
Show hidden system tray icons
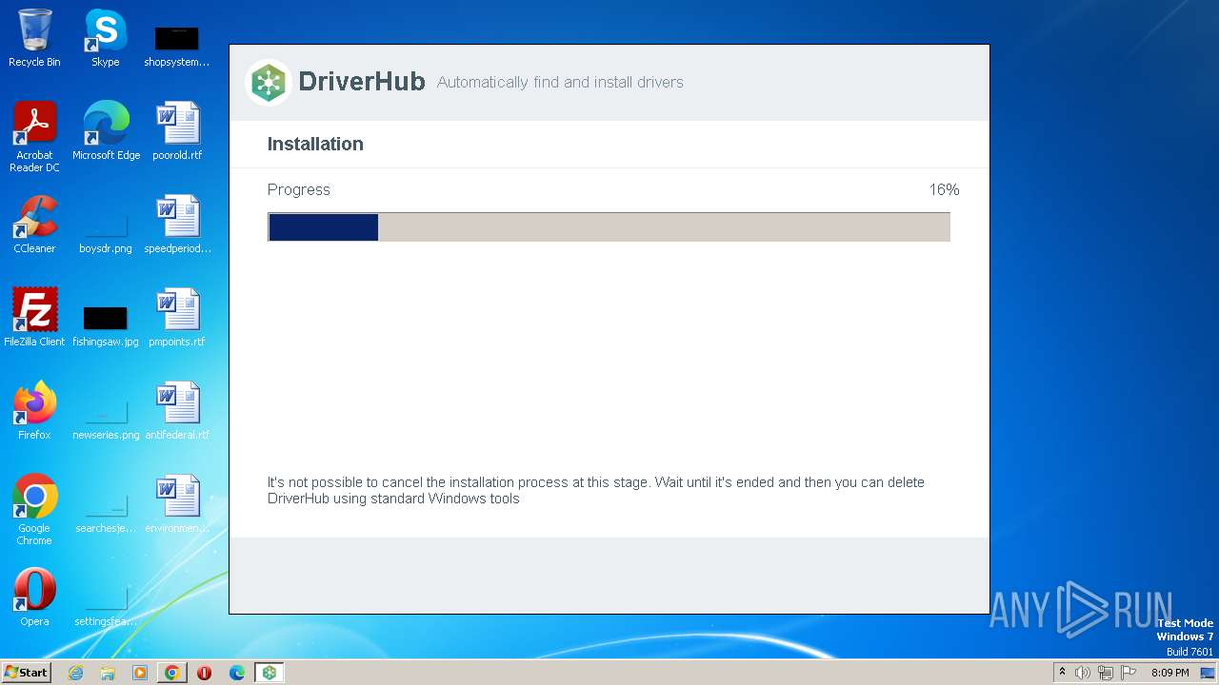1062,673
